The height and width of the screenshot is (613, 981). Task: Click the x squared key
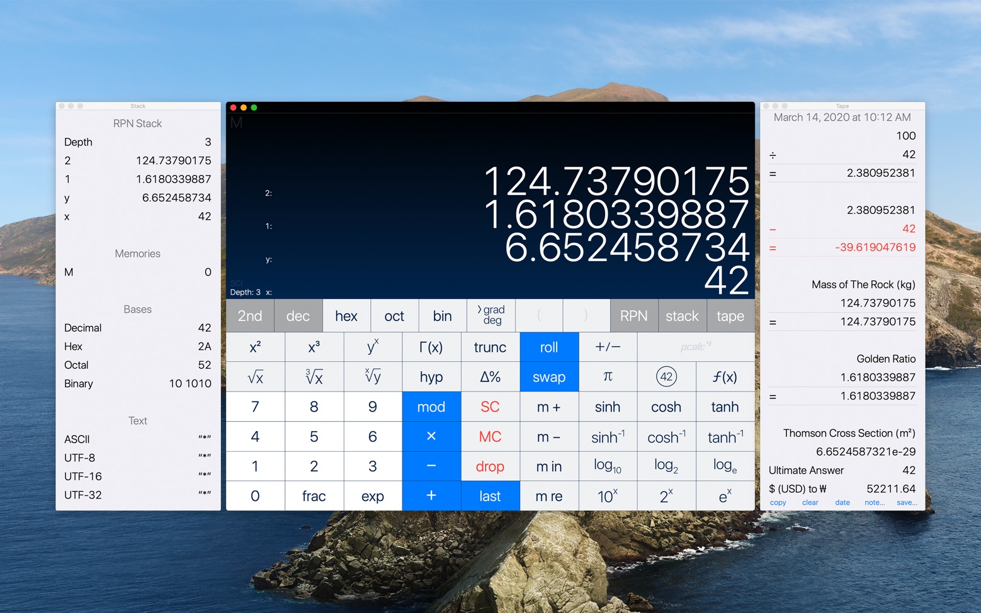coord(255,347)
